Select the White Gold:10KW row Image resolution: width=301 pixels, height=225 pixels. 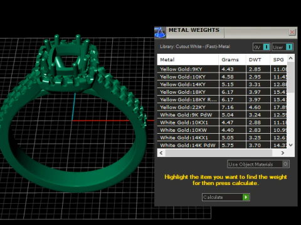click(222, 130)
